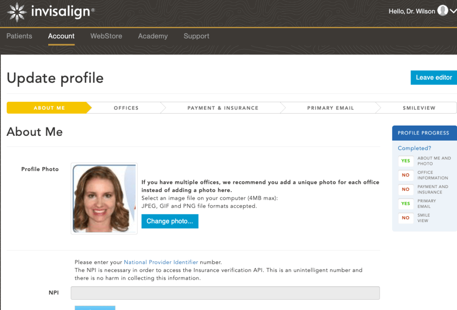Screen dimensions: 457x310
Task: Click the 'About Me and Photo' progress label
Action: point(434,161)
